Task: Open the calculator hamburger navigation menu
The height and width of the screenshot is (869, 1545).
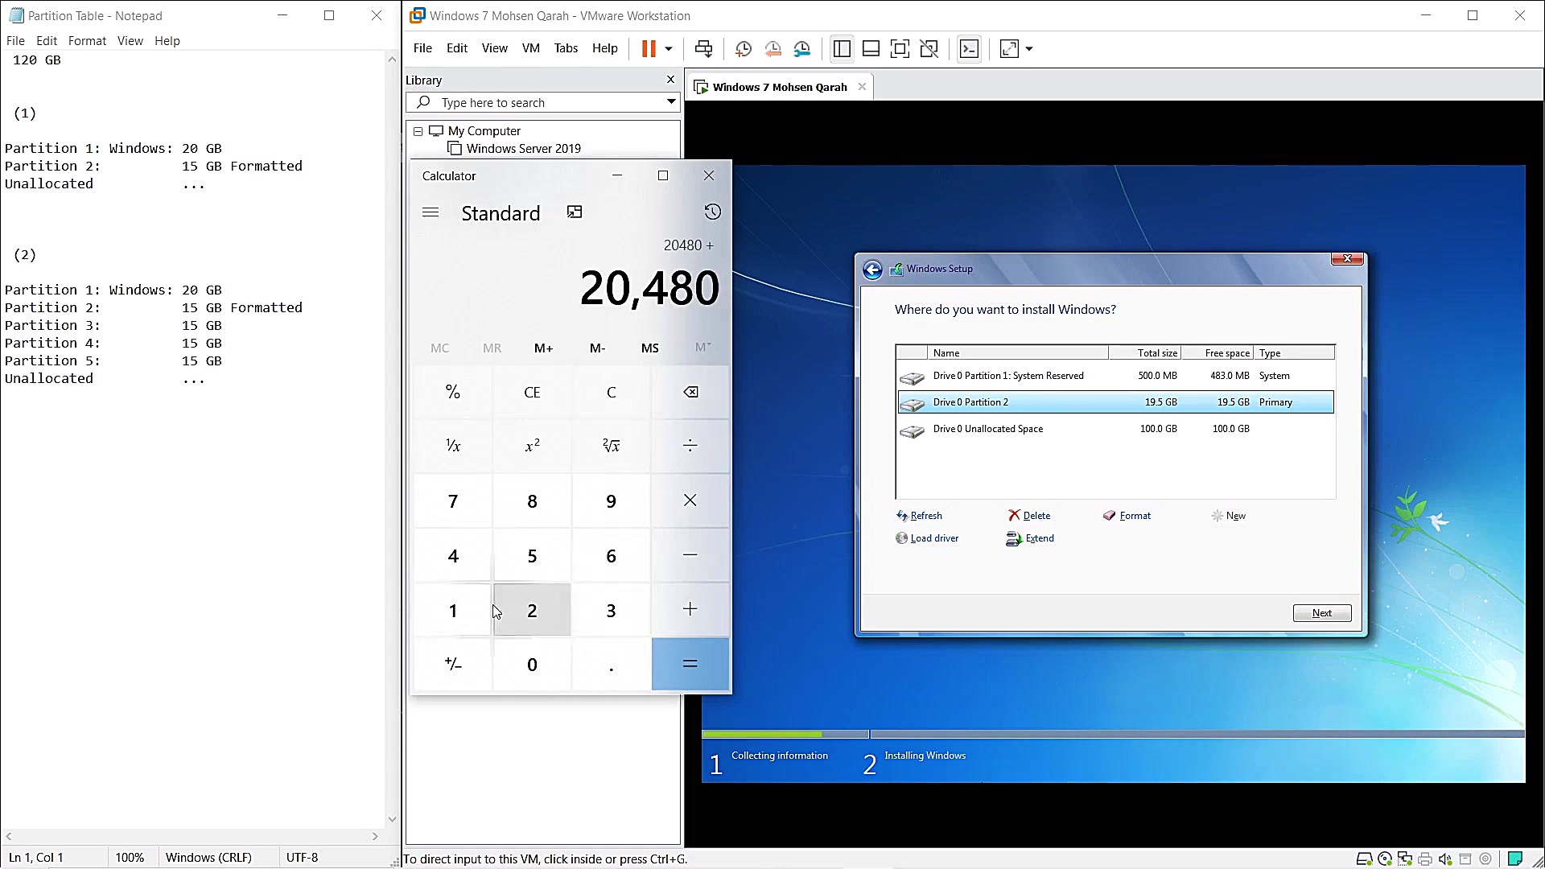Action: [431, 213]
